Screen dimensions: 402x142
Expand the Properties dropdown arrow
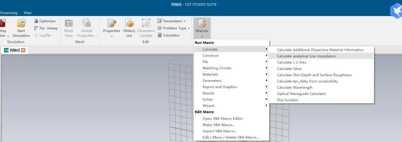click(x=112, y=36)
